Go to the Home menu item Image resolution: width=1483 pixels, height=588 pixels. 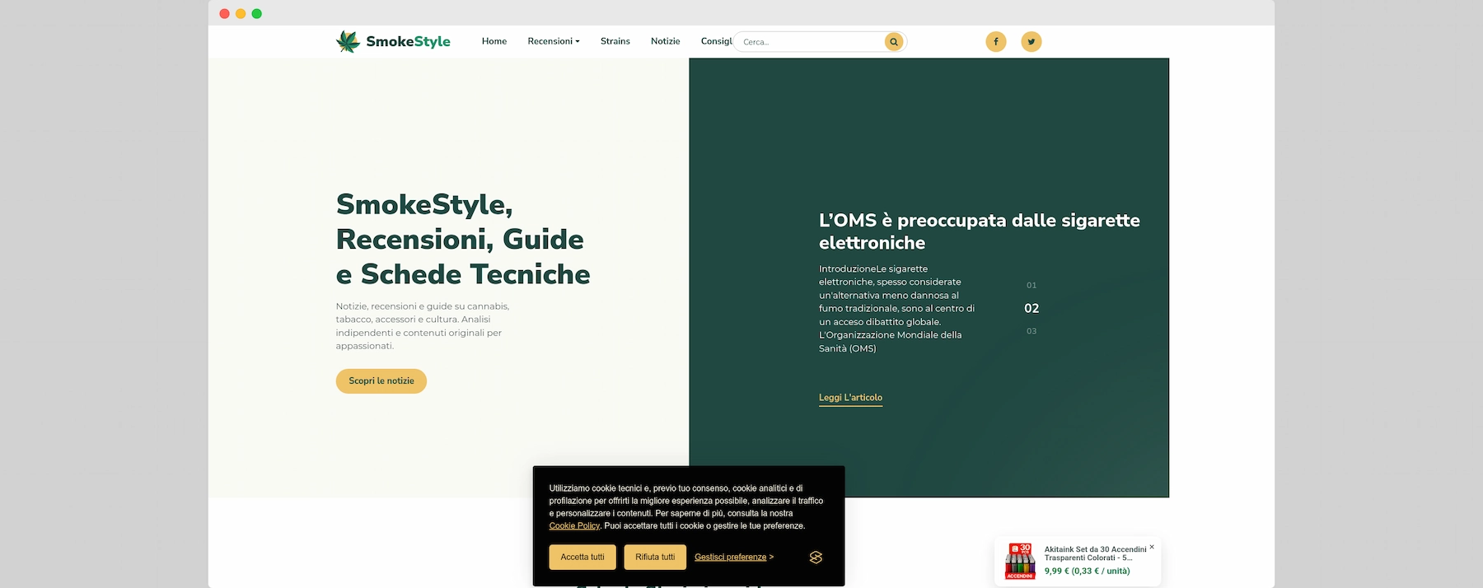(x=494, y=41)
